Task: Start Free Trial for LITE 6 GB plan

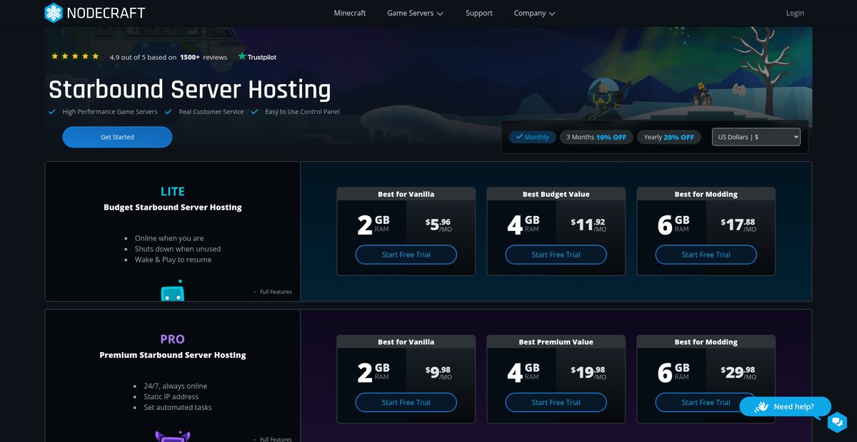Action: click(x=706, y=255)
